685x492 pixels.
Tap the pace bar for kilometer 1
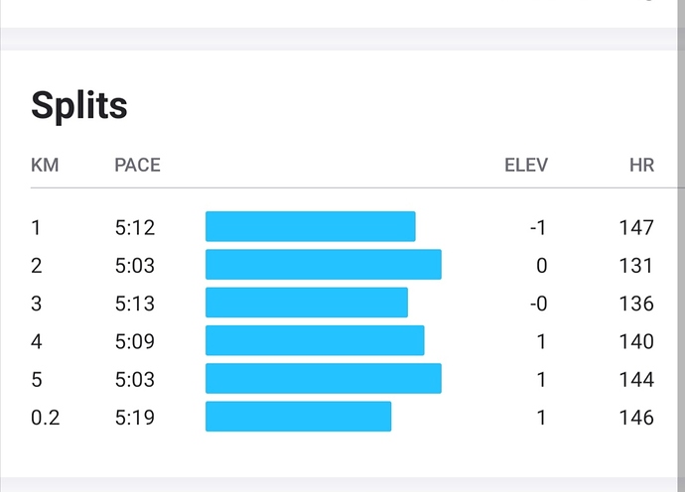pyautogui.click(x=310, y=227)
